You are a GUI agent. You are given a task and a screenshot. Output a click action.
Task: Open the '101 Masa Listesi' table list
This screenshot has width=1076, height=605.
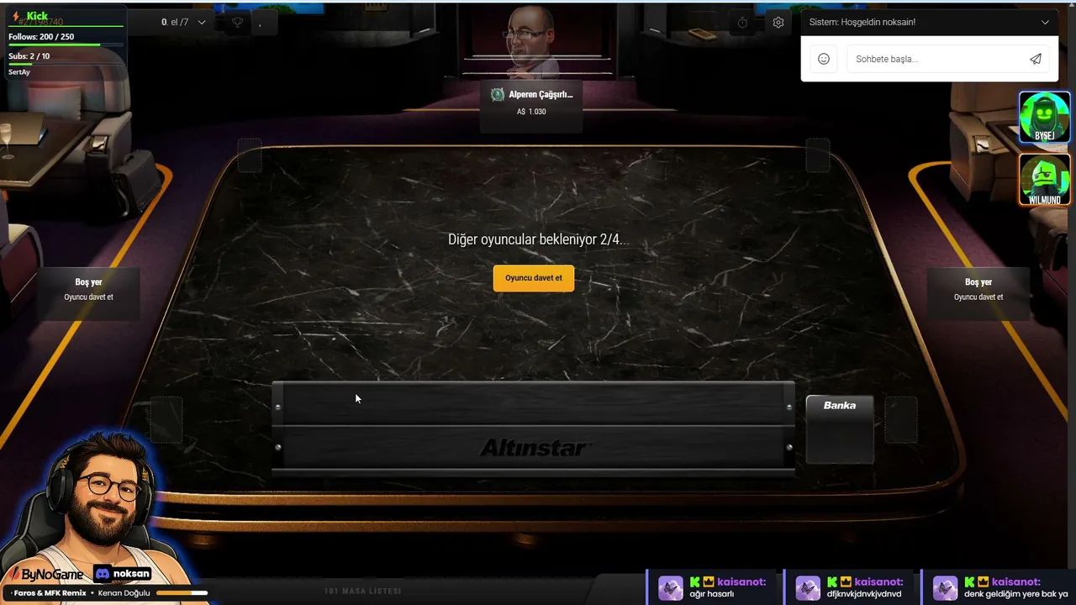tap(363, 592)
